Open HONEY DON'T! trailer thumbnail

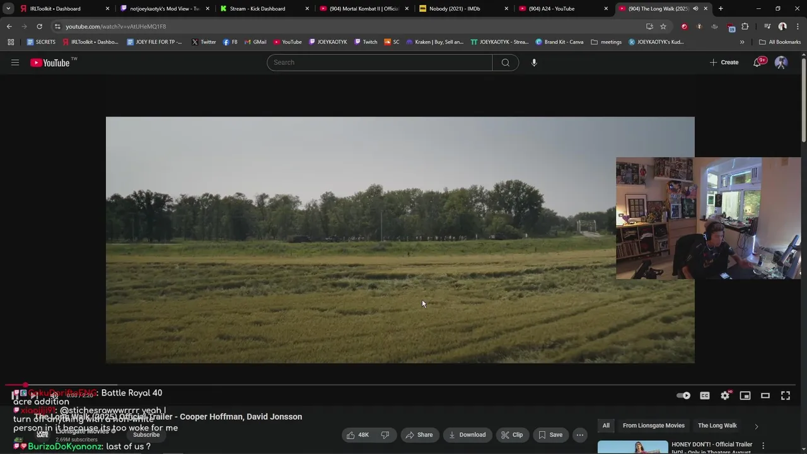pyautogui.click(x=633, y=447)
